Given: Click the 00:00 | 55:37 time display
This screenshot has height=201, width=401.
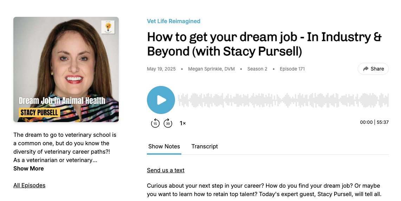Looking at the screenshot, I should coord(374,122).
